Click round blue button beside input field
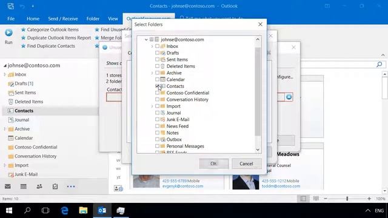 [289, 97]
